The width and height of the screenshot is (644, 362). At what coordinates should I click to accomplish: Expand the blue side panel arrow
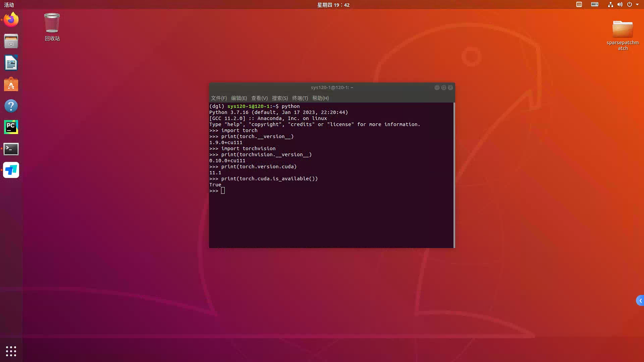click(640, 301)
